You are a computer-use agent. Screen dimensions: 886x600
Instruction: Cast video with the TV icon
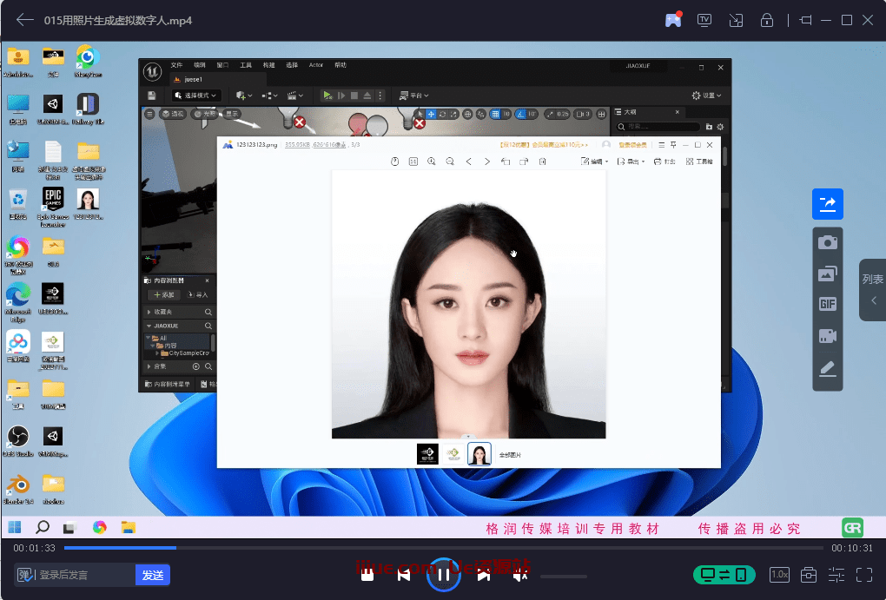pos(704,20)
